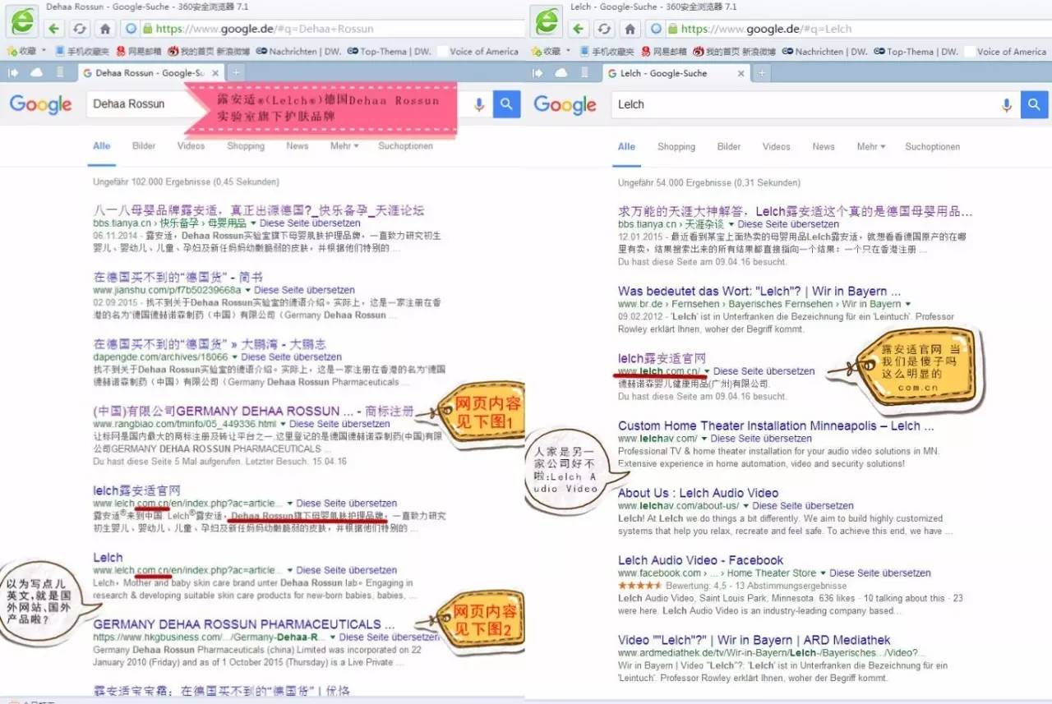Open a new tab in the Lelch window
This screenshot has height=704, width=1052.
coord(761,73)
